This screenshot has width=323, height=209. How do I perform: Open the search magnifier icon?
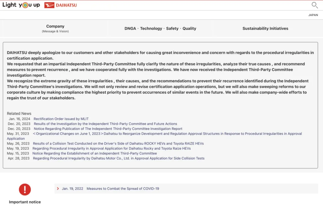tap(314, 5)
